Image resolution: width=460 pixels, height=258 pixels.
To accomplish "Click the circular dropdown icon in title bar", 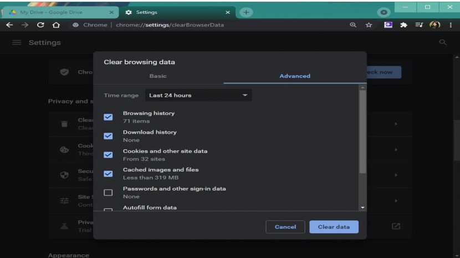I will coord(384,12).
